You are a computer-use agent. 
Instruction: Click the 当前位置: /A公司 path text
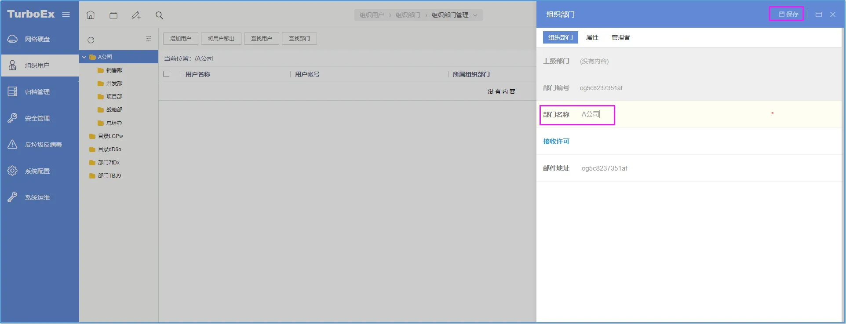189,58
